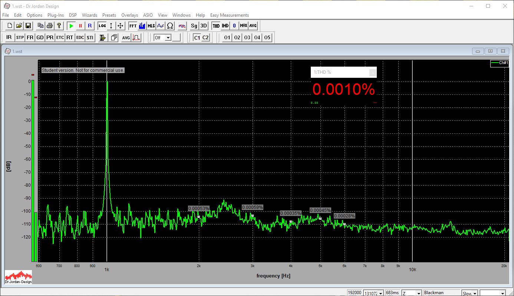Image resolution: width=514 pixels, height=296 pixels.
Task: Click the Omega impedance measurement icon
Action: (170, 26)
